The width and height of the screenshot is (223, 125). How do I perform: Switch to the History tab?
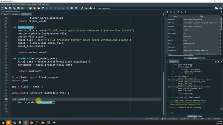200,116
